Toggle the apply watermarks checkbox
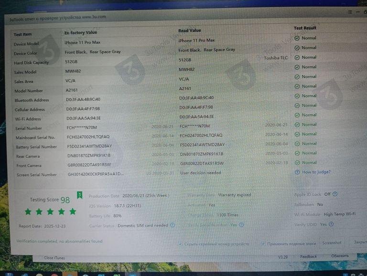367x276 pixels. [263, 244]
